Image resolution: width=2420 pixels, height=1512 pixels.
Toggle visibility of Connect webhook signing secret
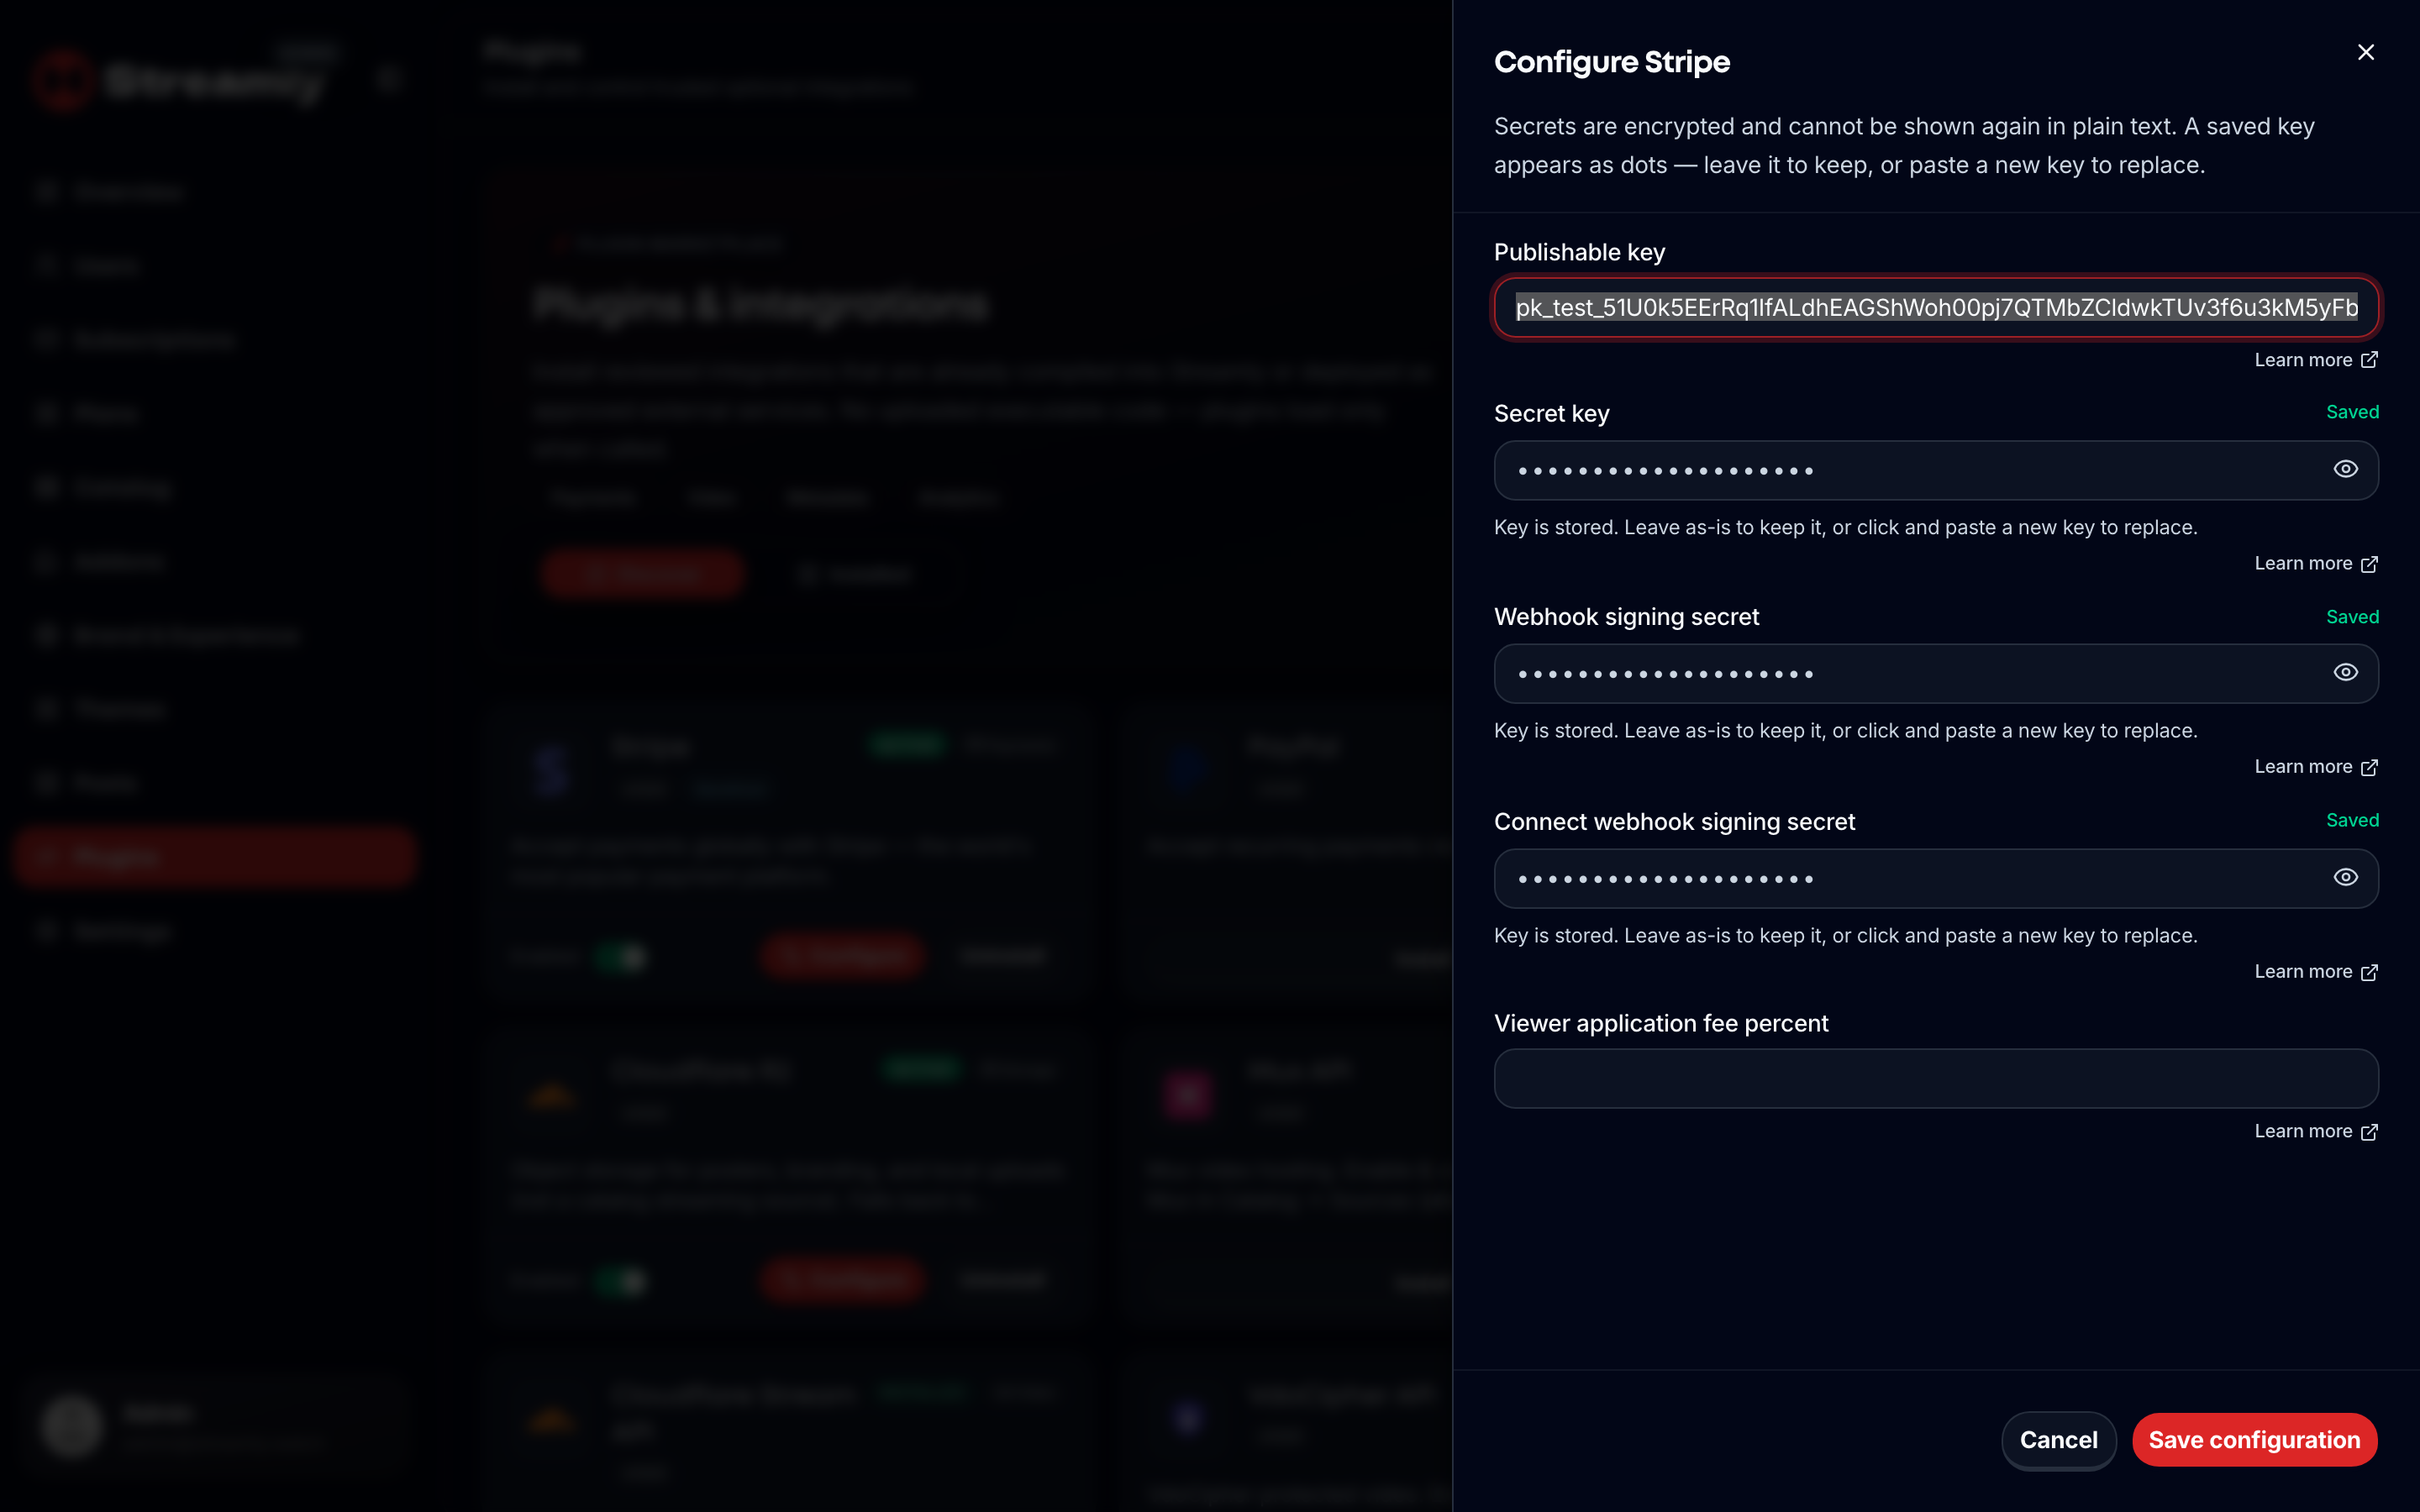coord(2345,877)
